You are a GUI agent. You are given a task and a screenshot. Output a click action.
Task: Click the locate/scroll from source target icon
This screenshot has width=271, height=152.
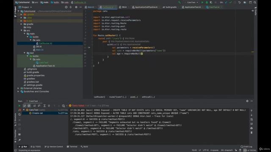(x=66, y=7)
